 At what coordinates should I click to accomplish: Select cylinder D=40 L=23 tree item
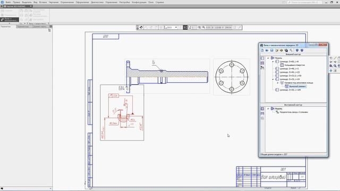290,72
